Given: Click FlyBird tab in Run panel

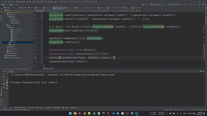Looking at the screenshot, I should point(12,71).
